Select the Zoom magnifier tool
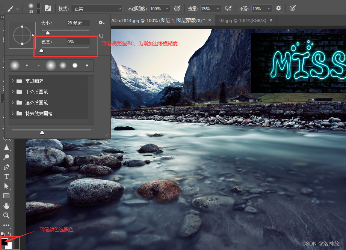The image size is (346, 250). (6, 216)
